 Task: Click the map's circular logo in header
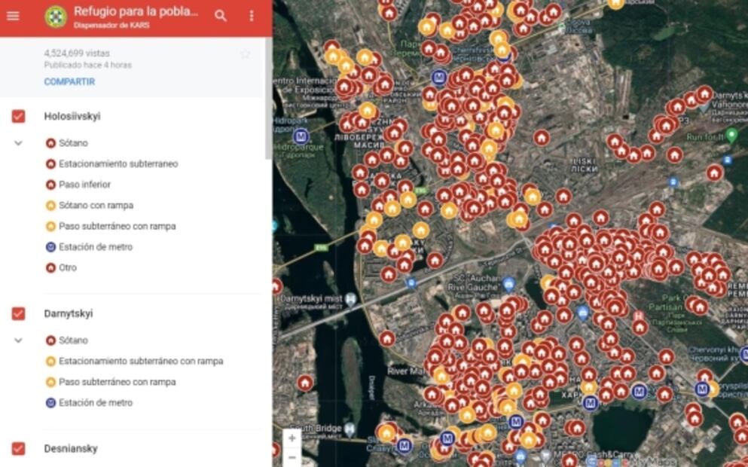(x=55, y=17)
